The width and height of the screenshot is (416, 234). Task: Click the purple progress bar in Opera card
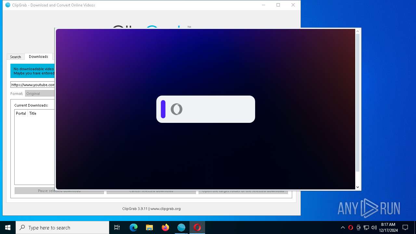coord(163,109)
